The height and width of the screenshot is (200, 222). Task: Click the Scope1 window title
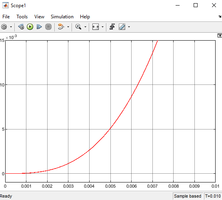[x=18, y=6]
